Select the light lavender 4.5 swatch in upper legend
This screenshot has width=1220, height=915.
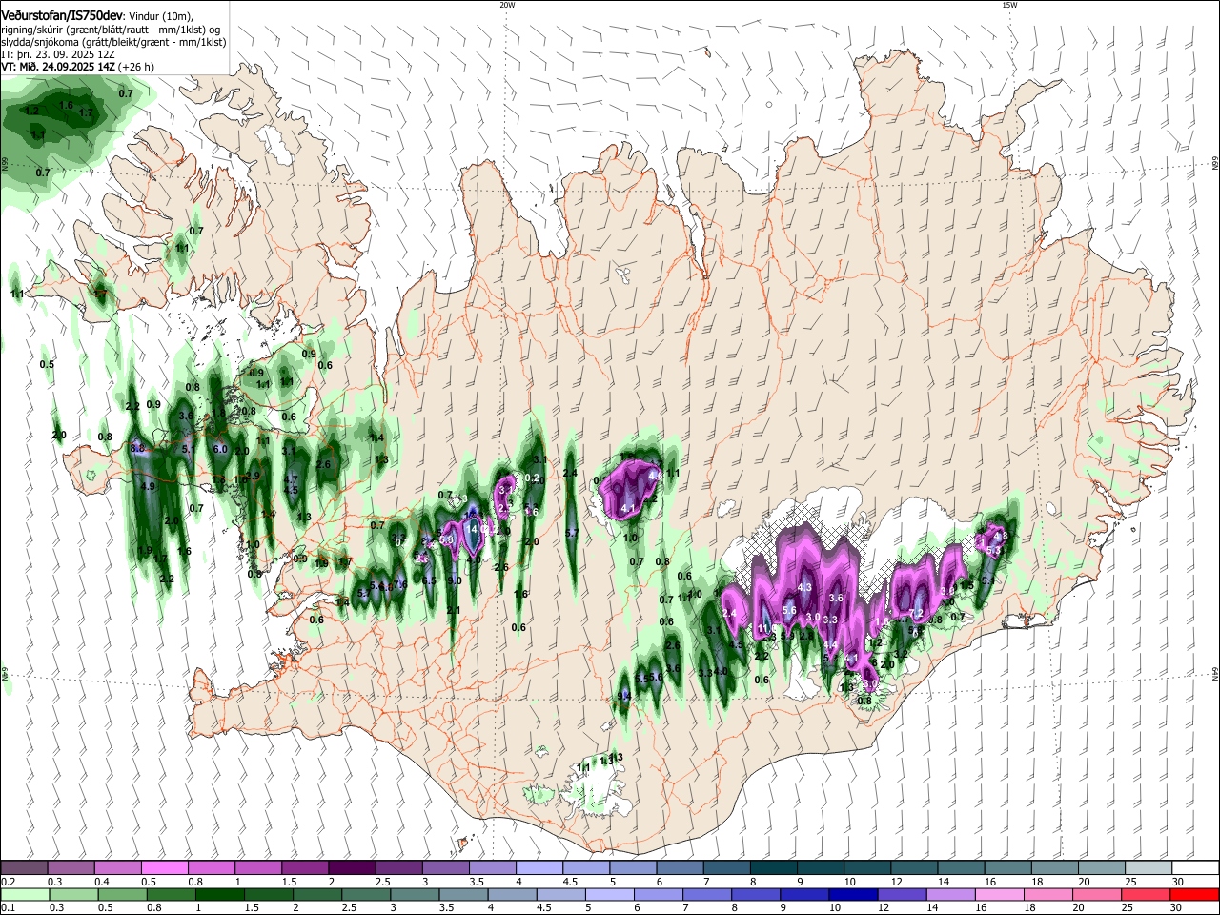[x=586, y=868]
